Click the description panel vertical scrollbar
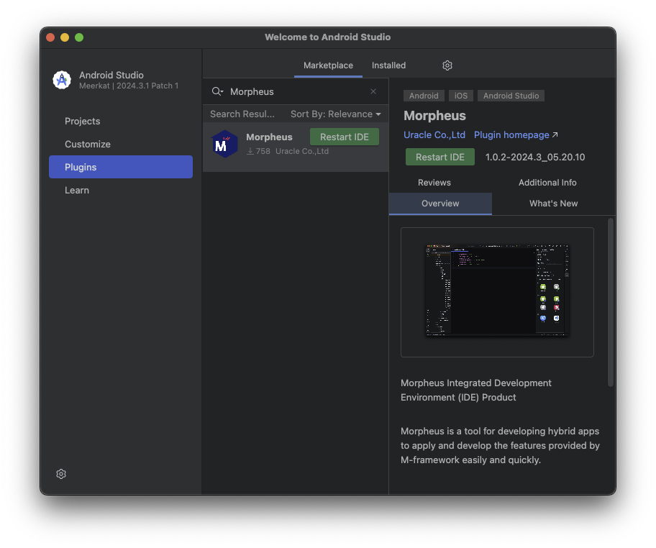The height and width of the screenshot is (548, 656). pyautogui.click(x=611, y=302)
